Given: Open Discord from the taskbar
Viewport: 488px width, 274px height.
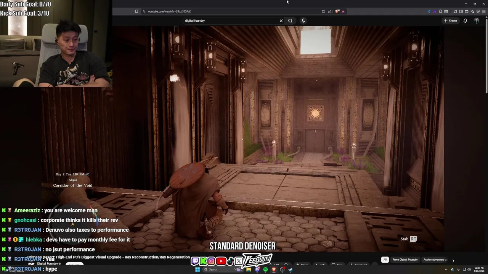Looking at the screenshot, I should [x=257, y=269].
